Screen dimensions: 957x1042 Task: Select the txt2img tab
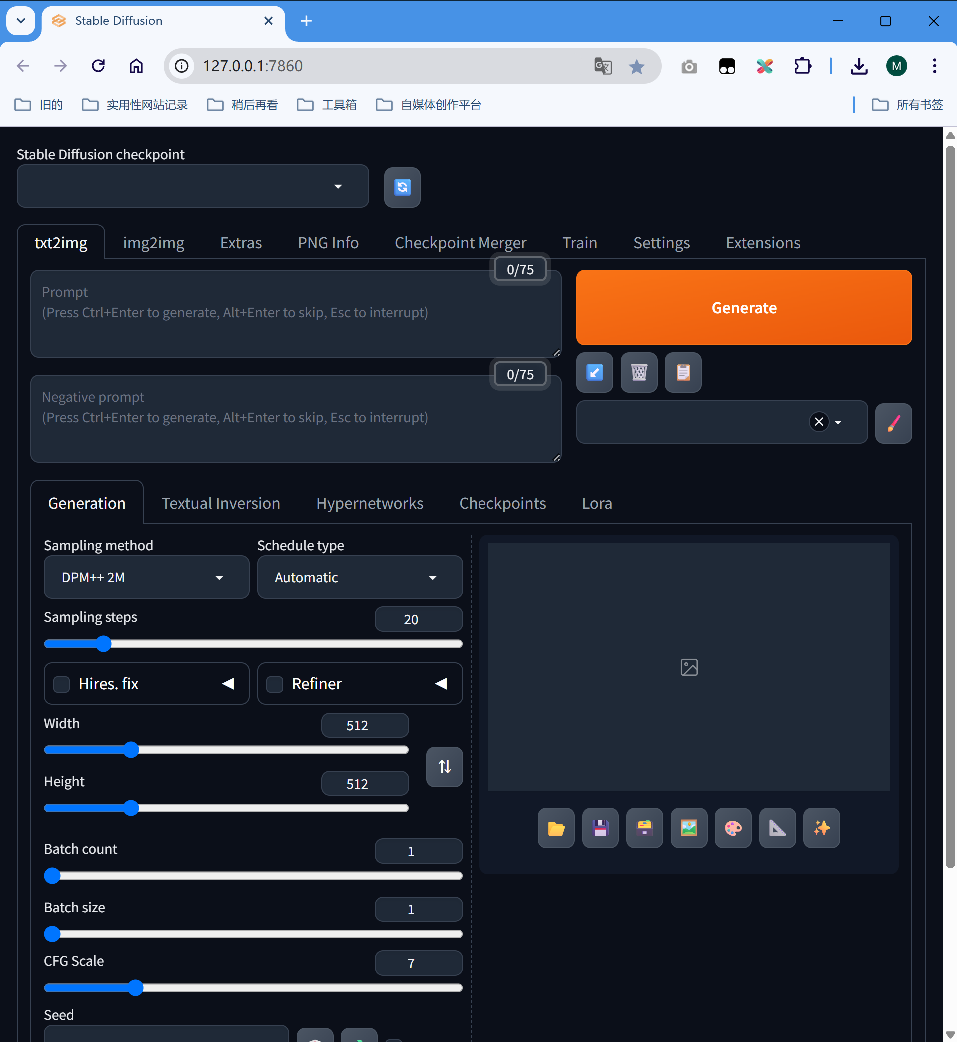[x=61, y=242]
